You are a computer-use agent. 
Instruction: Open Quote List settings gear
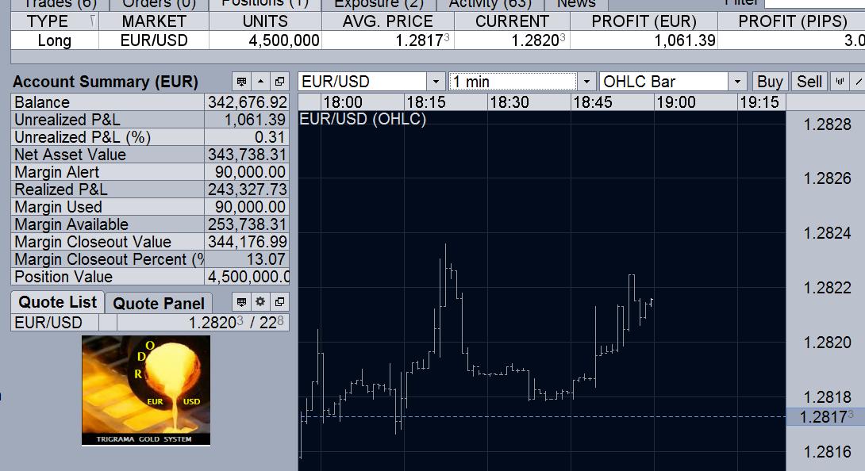pyautogui.click(x=260, y=301)
